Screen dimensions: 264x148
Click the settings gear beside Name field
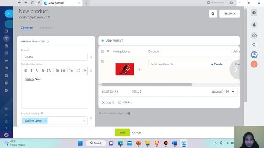(x=91, y=57)
